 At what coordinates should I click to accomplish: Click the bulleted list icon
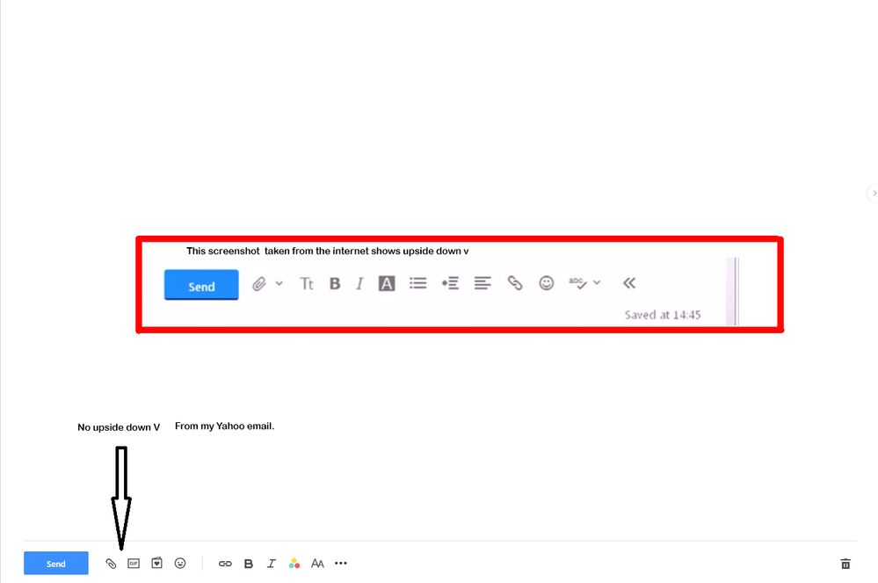pos(417,283)
